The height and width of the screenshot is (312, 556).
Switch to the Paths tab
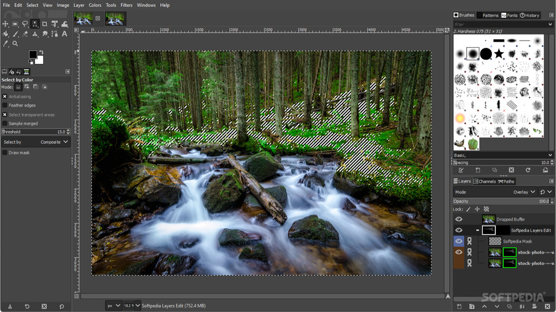[x=507, y=182]
